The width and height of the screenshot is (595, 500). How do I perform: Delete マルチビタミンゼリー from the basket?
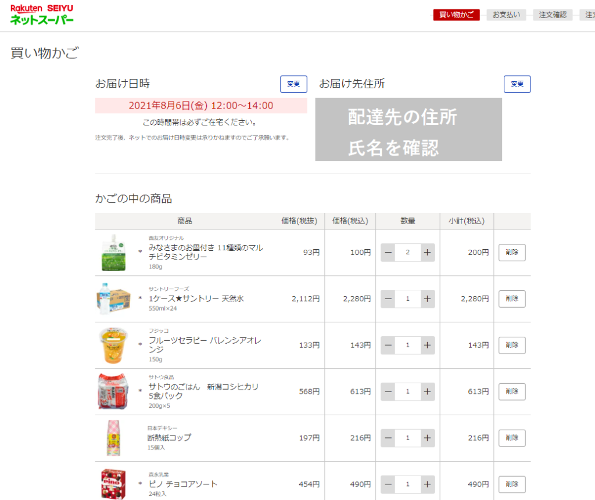pyautogui.click(x=512, y=252)
